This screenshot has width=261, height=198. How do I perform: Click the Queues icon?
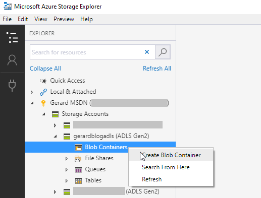click(78, 170)
